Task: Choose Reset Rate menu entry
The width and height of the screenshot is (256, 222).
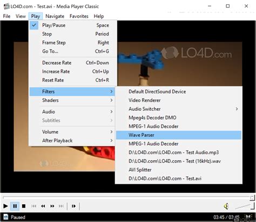Action: (x=73, y=80)
